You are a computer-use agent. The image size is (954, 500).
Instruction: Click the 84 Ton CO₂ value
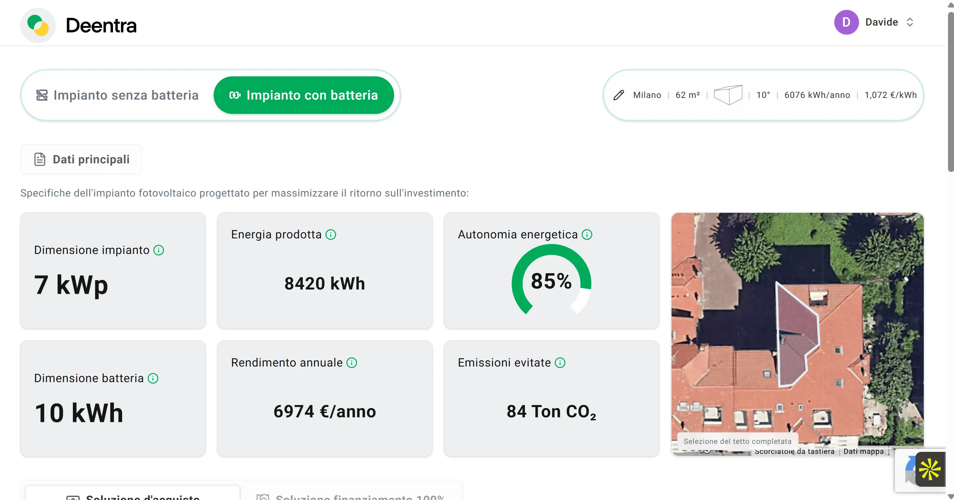[x=551, y=412]
